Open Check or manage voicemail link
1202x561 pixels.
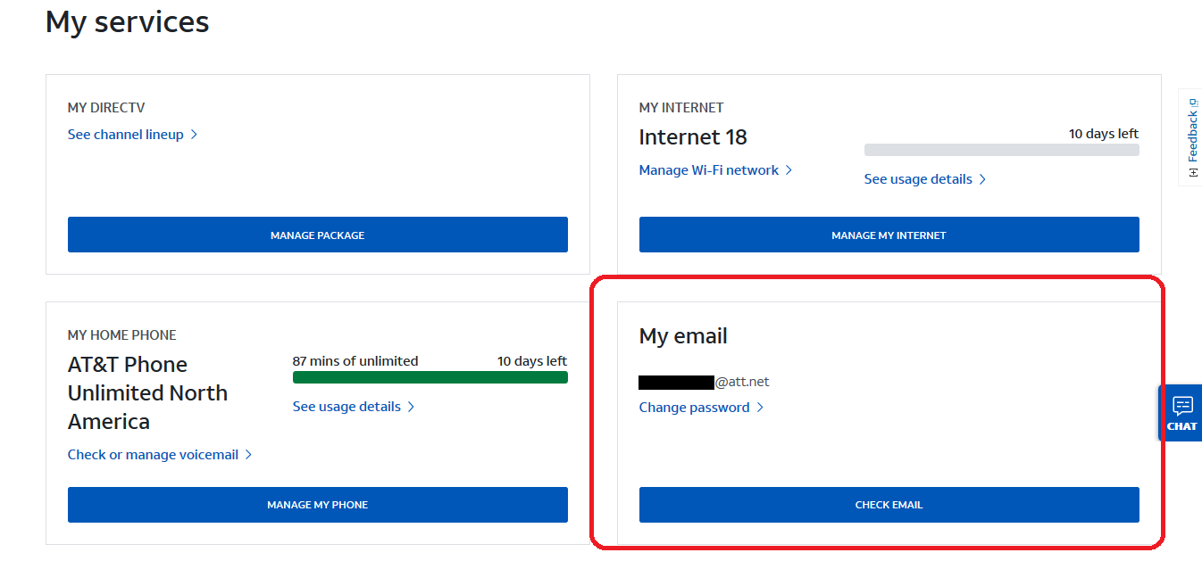click(160, 455)
